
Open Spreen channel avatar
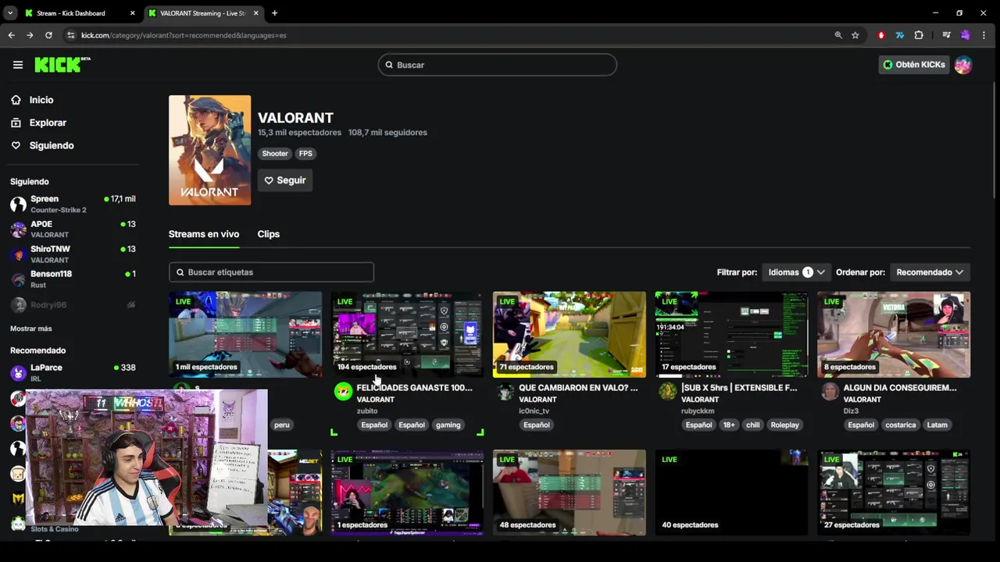click(x=18, y=205)
